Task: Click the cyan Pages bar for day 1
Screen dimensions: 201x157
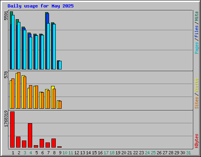Action: point(13,42)
